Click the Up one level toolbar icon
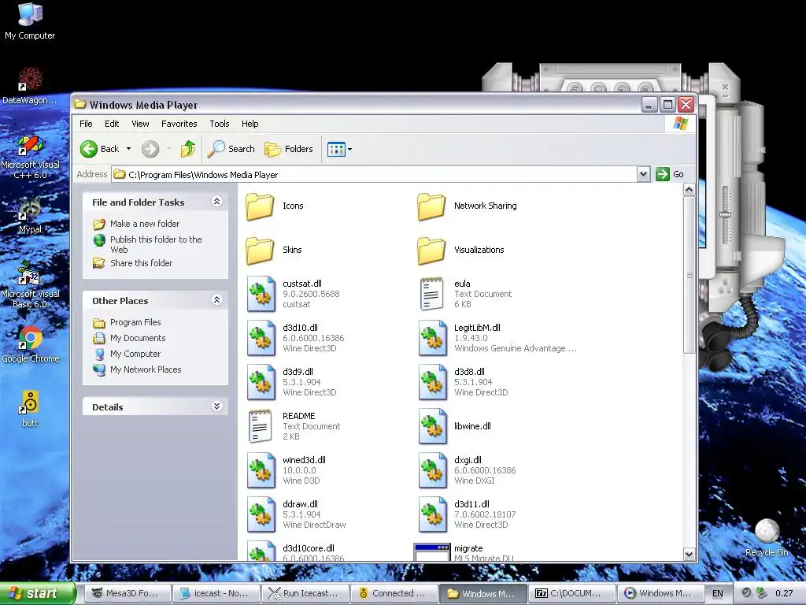This screenshot has height=605, width=806. click(187, 149)
